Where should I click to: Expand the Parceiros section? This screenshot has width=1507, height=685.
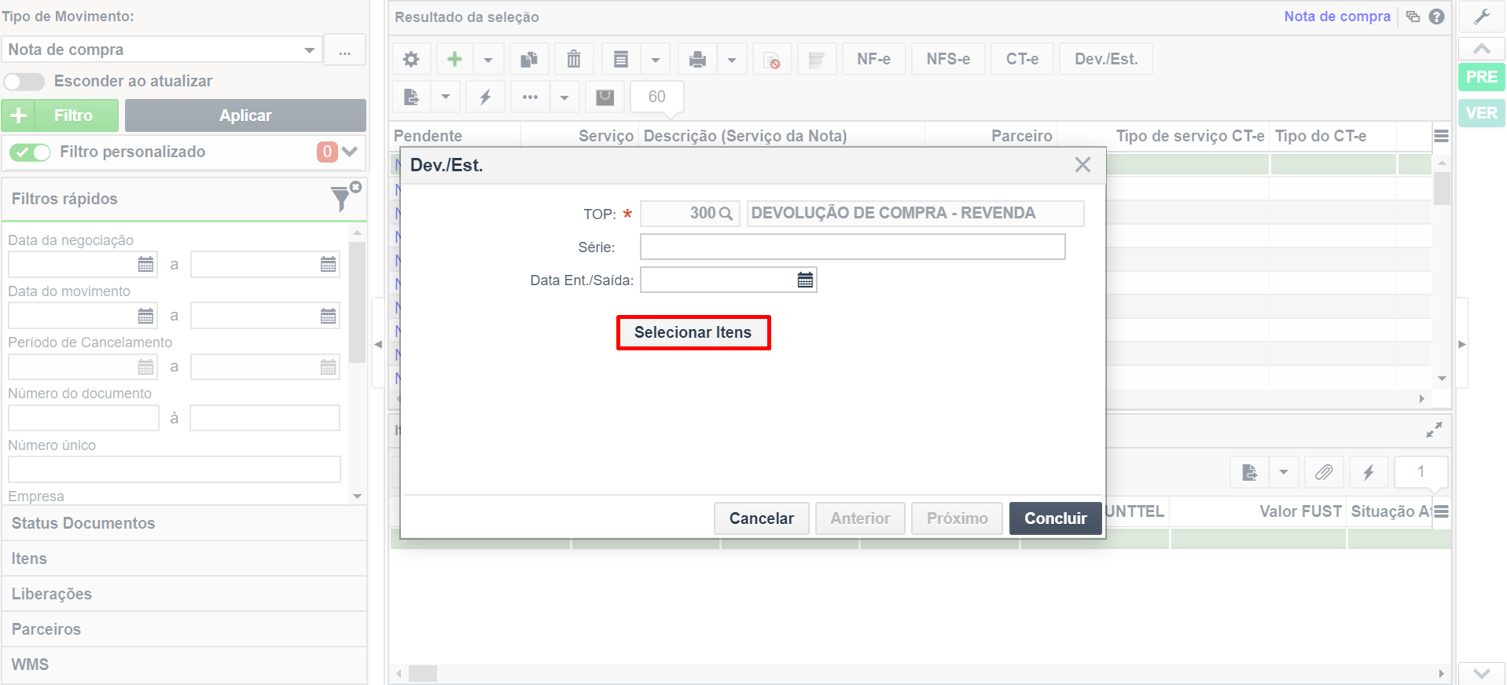[x=185, y=629]
